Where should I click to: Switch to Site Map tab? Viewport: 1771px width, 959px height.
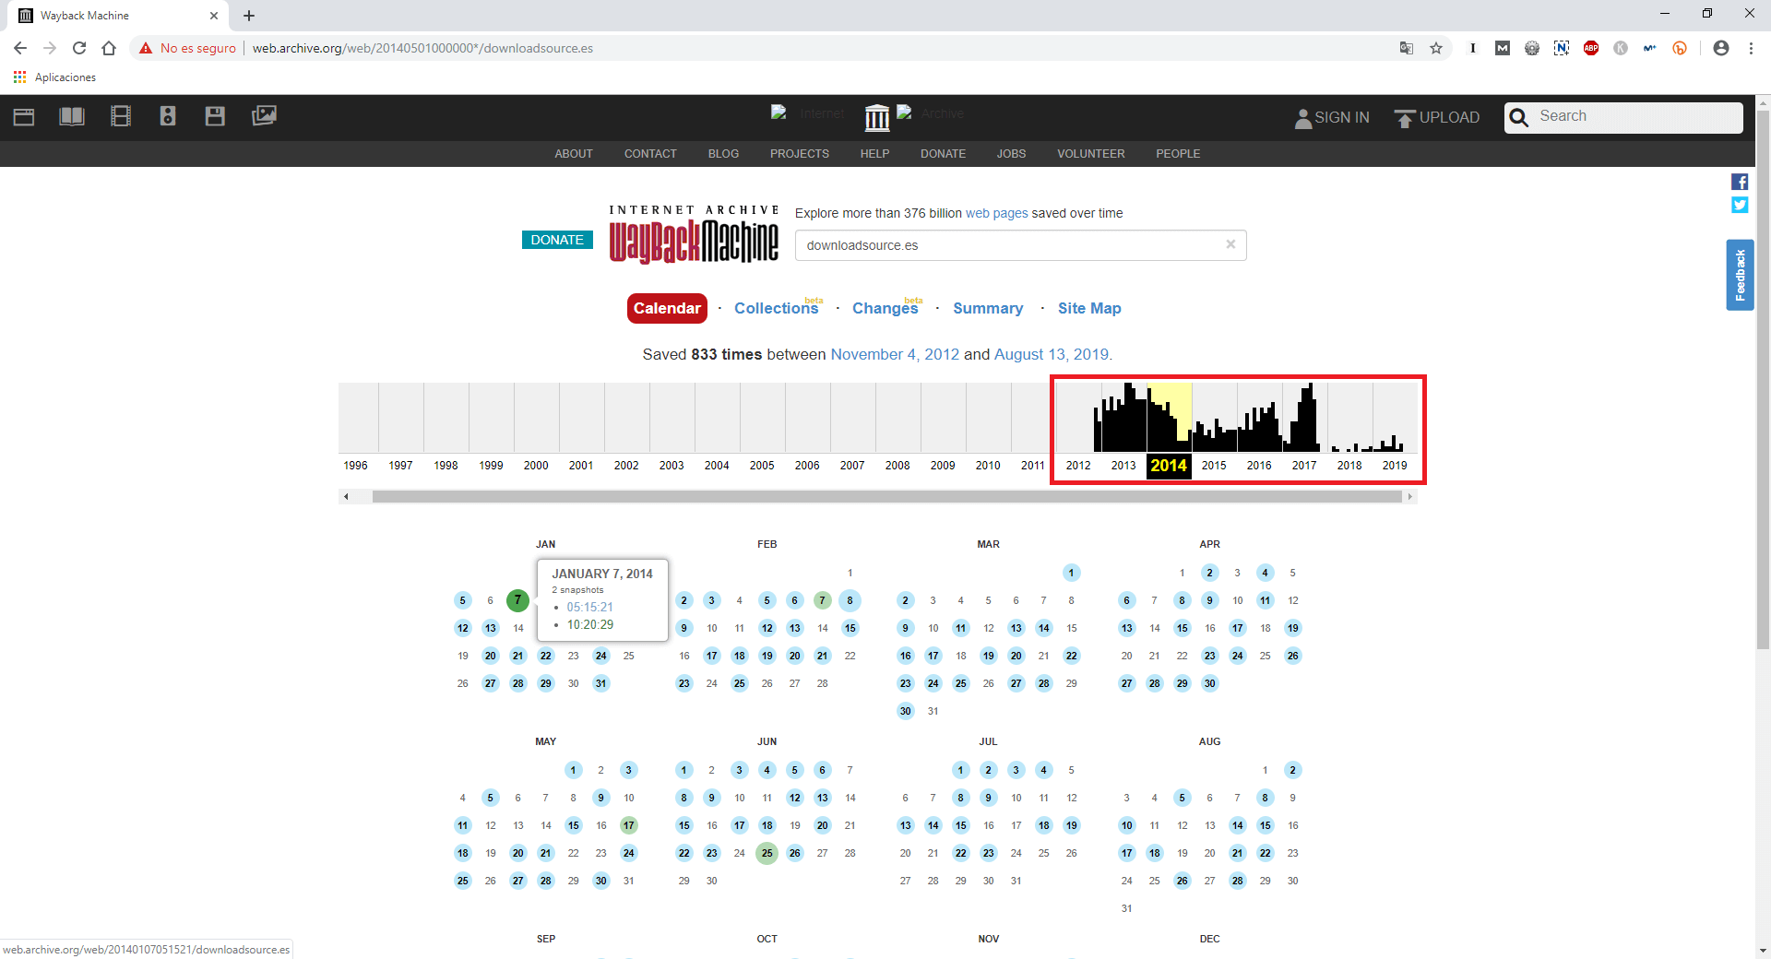tap(1089, 308)
